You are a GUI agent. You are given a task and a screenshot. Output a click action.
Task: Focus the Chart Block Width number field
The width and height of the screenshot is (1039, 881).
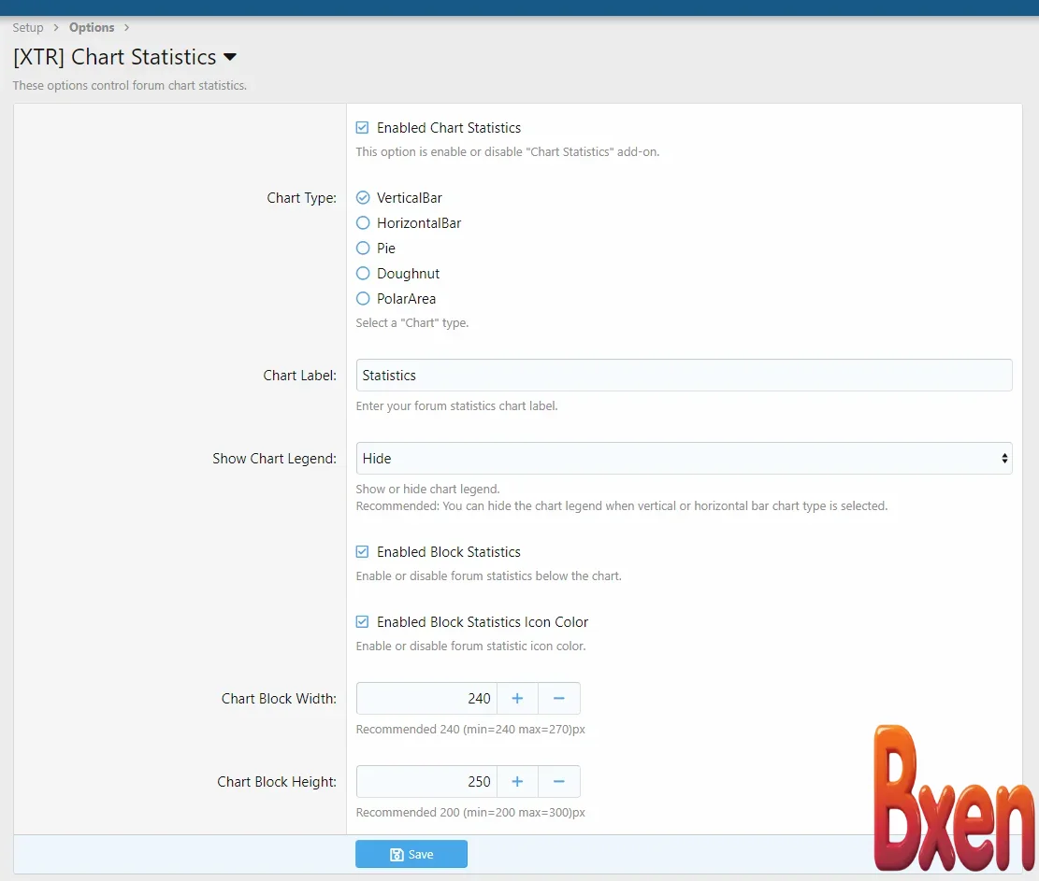pyautogui.click(x=426, y=699)
